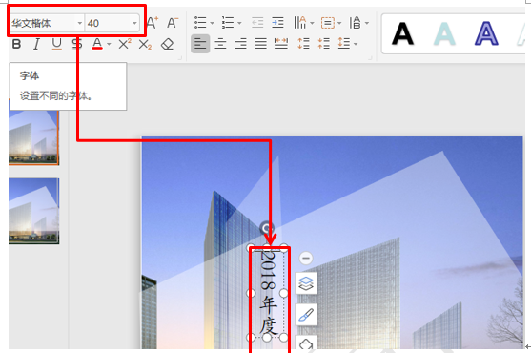Viewport: 531px width, 353px height.
Task: Select the second slide thumbnail
Action: point(34,211)
